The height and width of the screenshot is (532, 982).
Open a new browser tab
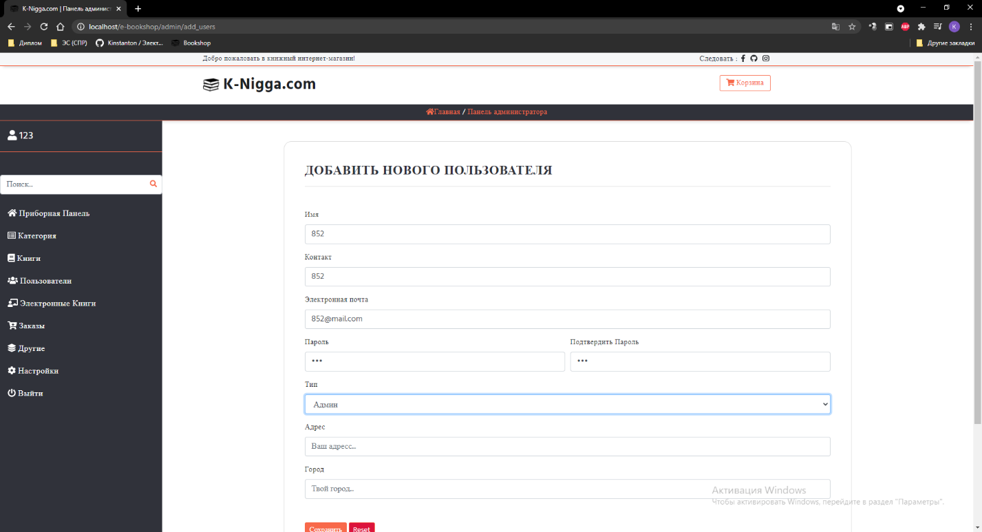[138, 8]
